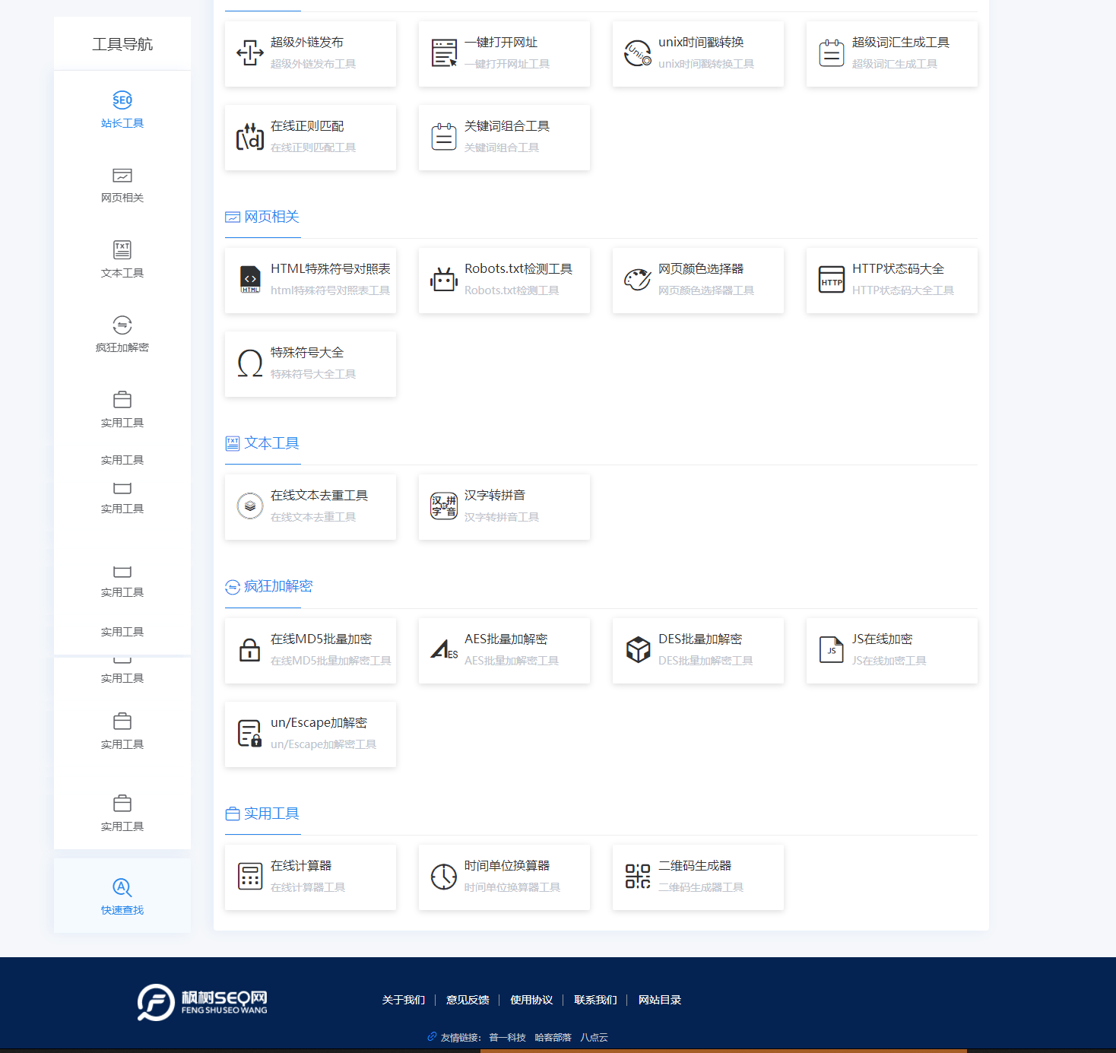The width and height of the screenshot is (1116, 1053).
Task: Visit the 哈客部落 friendly link
Action: click(x=553, y=1038)
